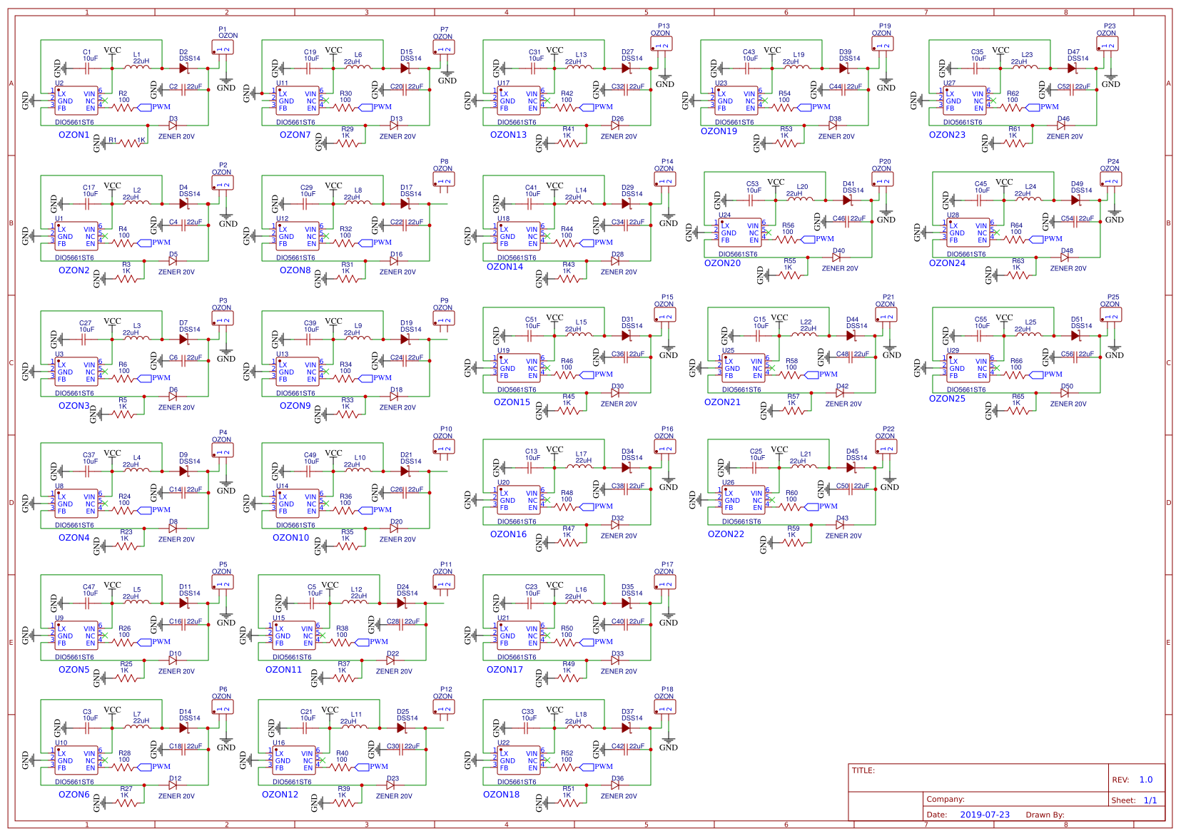Image resolution: width=1181 pixels, height=836 pixels.
Task: Select inductor L13 in OZON13 block
Action: coord(580,67)
